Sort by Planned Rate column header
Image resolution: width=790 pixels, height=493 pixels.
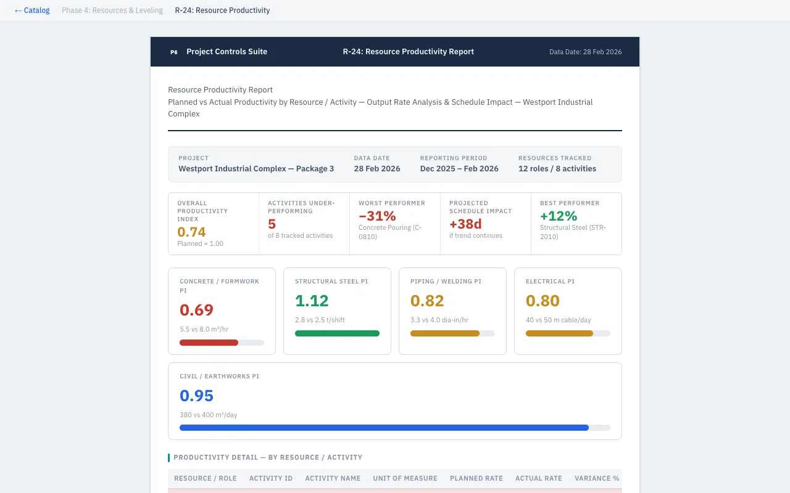point(476,478)
